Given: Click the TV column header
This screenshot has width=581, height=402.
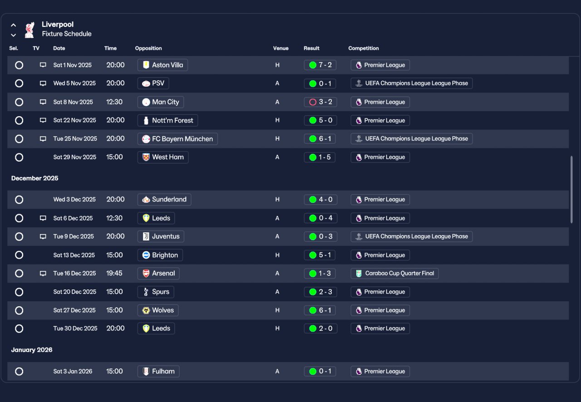Looking at the screenshot, I should (x=36, y=48).
